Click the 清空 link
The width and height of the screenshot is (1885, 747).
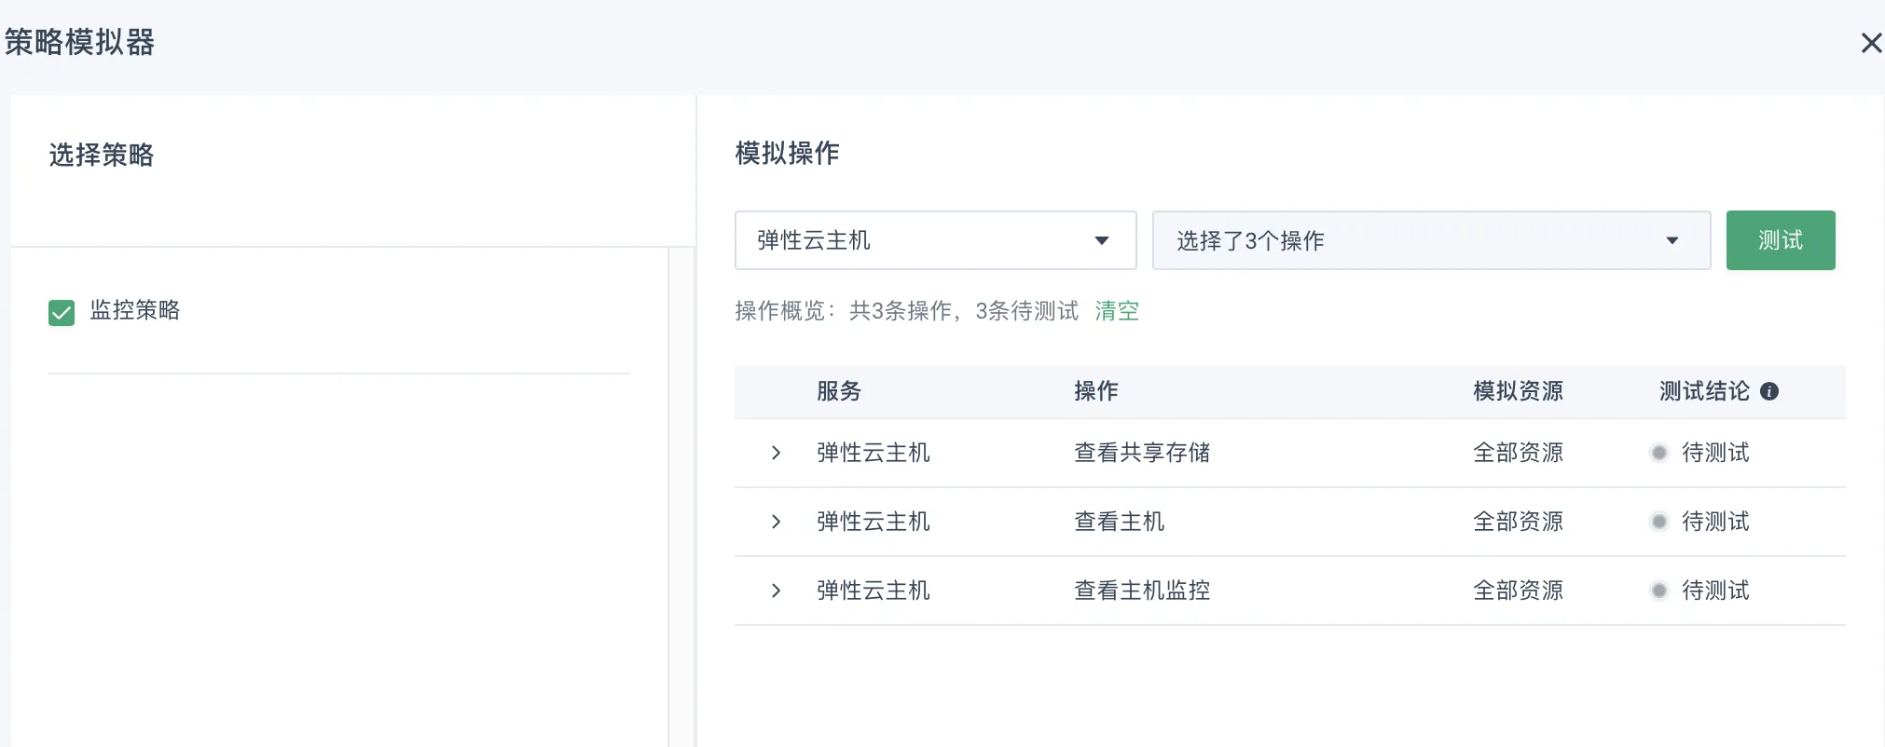[1116, 311]
